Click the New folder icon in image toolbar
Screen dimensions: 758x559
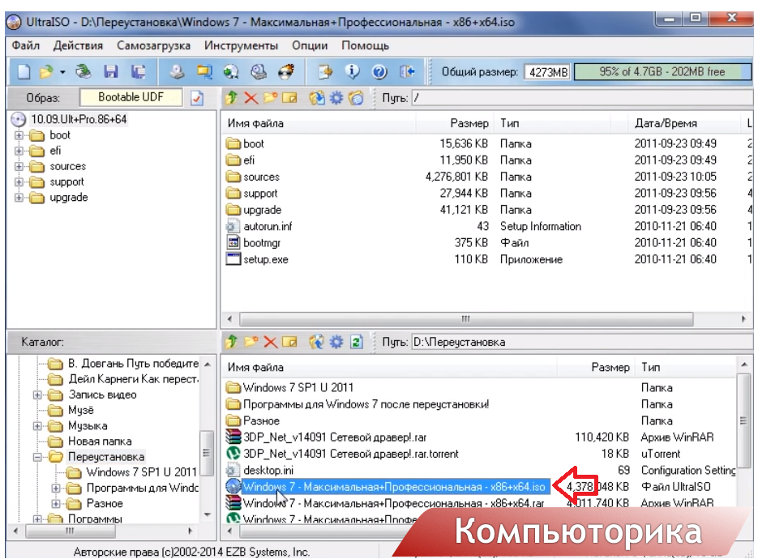pyautogui.click(x=270, y=98)
